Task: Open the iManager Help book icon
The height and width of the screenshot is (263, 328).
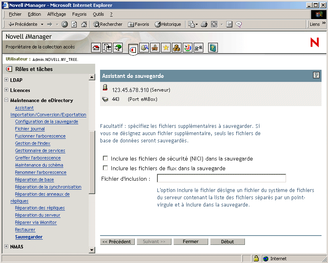Action: pos(213,48)
